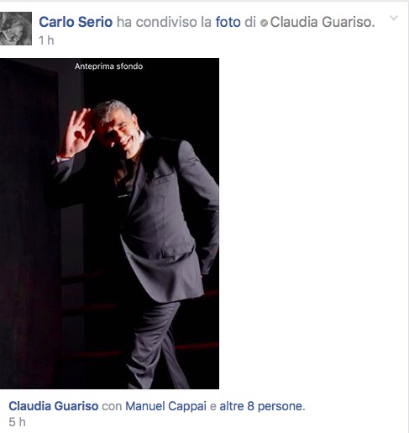
Task: Click the dark curtain area of the photo
Action: pyautogui.click(x=28, y=224)
